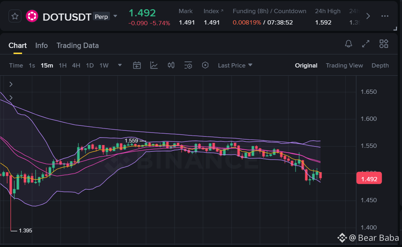Open technical indicators chart icon

(x=154, y=65)
